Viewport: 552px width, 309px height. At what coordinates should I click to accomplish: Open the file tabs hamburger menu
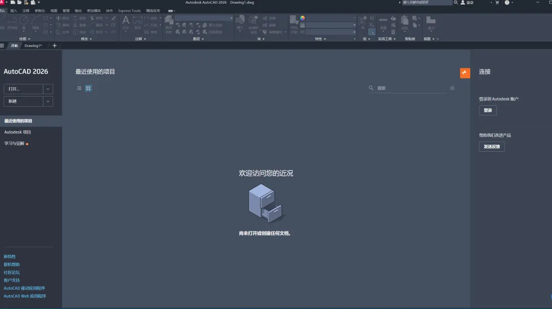(x=2, y=46)
